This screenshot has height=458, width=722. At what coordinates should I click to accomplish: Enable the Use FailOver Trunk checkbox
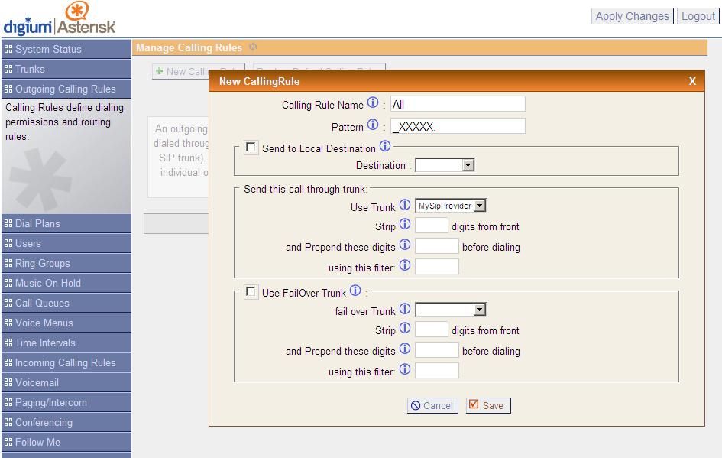(251, 291)
